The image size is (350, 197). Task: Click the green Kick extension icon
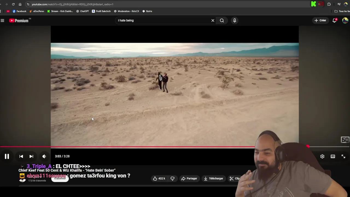[314, 4]
